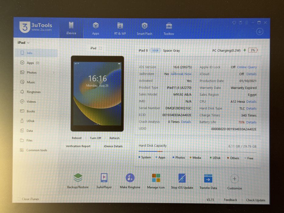The height and width of the screenshot is (213, 284).
Task: Click Check Update
Action: click(x=255, y=200)
